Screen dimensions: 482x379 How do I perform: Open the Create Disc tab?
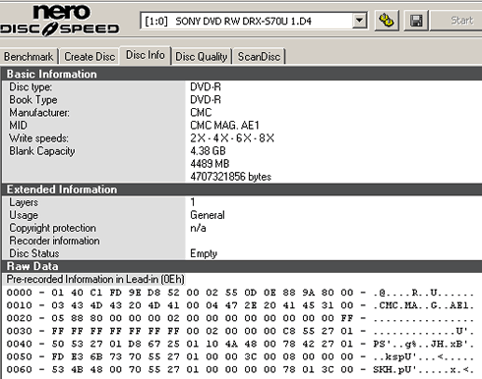pyautogui.click(x=90, y=57)
